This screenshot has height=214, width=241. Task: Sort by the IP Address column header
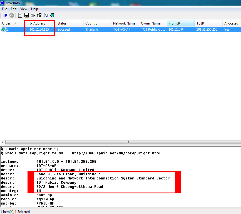pos(42,23)
